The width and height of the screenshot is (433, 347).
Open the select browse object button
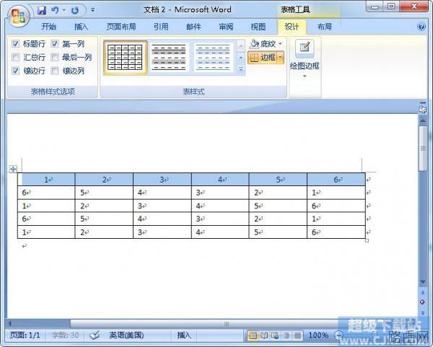(x=422, y=302)
